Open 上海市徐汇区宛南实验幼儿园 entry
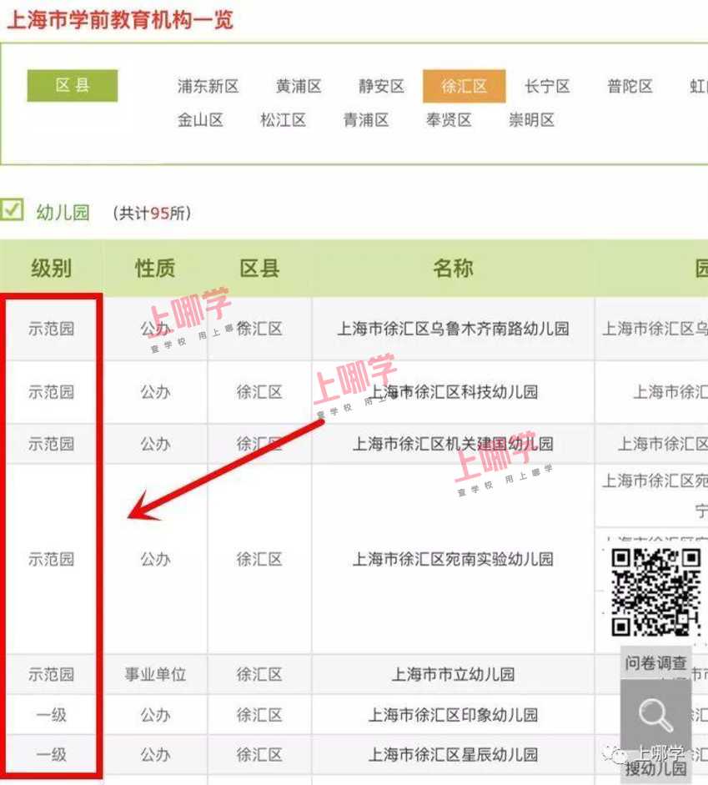 tap(453, 559)
